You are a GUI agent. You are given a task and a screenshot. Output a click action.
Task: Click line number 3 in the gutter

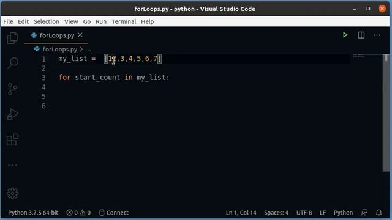[x=43, y=78]
